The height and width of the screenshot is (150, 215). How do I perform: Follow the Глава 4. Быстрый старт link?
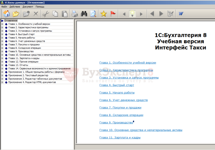(117, 85)
